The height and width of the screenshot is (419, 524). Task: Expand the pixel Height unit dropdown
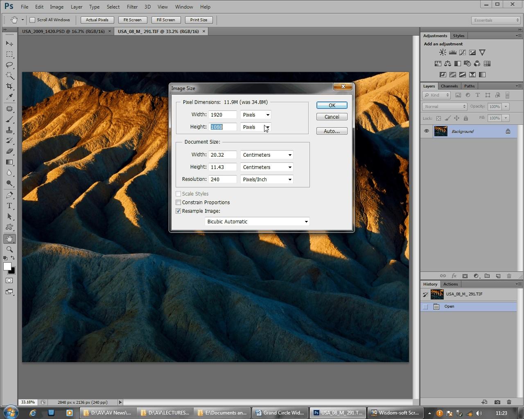tap(256, 127)
